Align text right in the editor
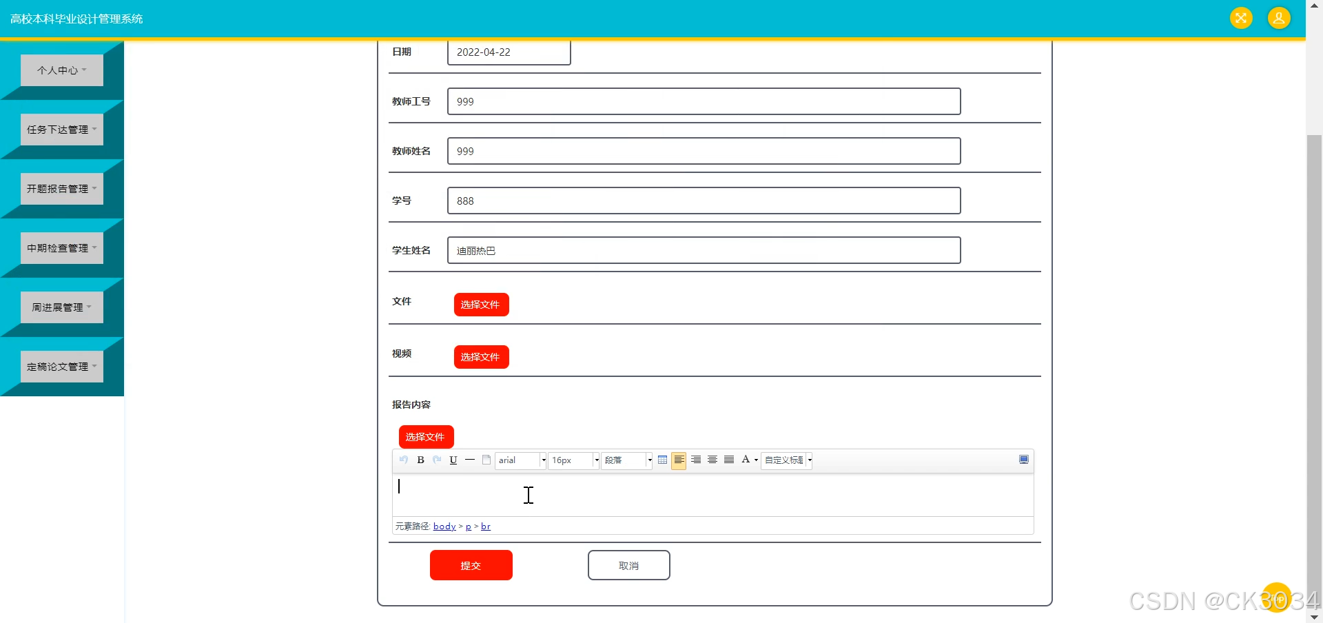This screenshot has width=1323, height=623. click(696, 460)
